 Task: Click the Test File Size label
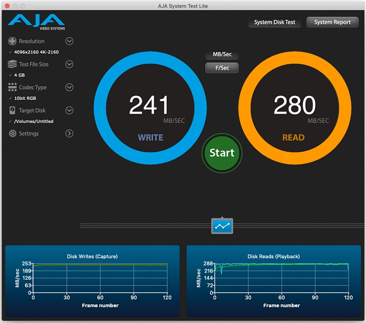pos(34,64)
